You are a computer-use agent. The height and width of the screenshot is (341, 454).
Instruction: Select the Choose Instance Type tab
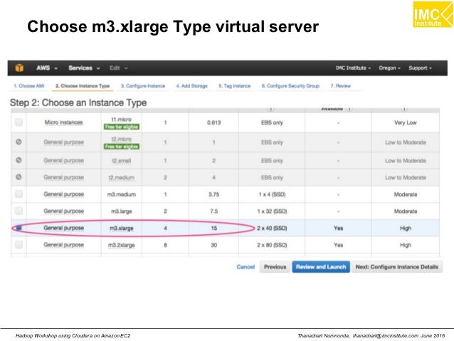[x=83, y=86]
